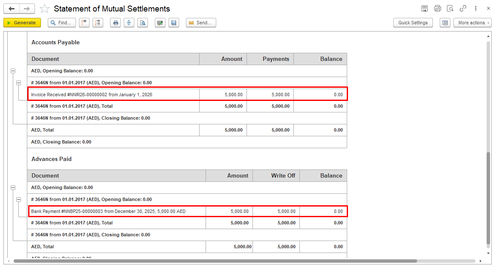This screenshot has width=499, height=267.
Task: Click Document header in Accounts Payable table
Action: 113,59
